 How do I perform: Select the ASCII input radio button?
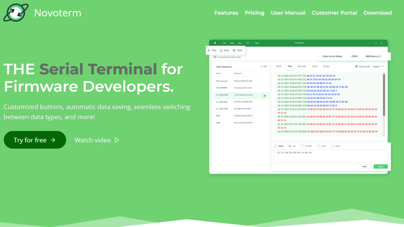pos(276,146)
